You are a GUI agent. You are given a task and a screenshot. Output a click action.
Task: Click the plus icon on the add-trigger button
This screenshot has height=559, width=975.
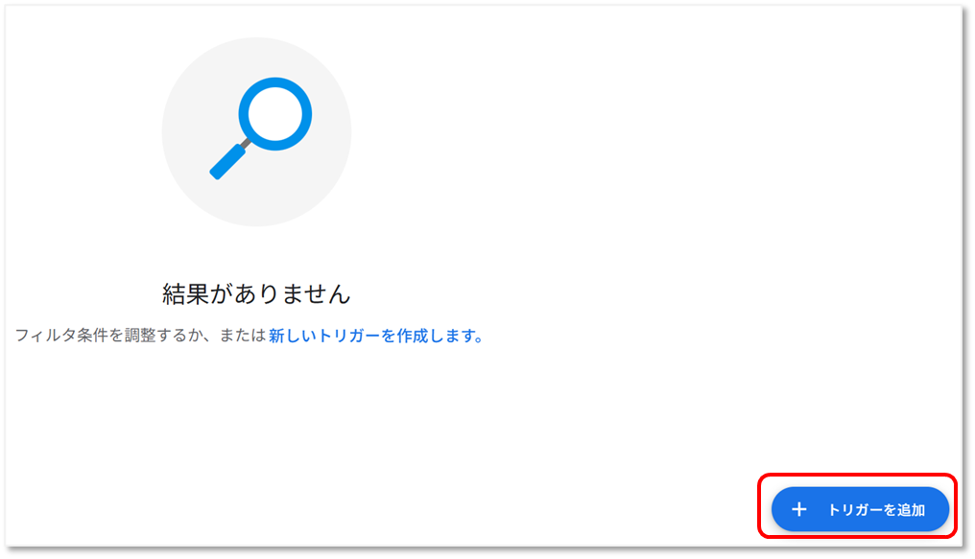(799, 509)
